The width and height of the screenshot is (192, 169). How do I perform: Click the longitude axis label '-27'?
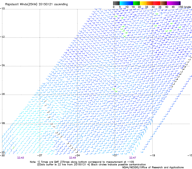point(40,155)
